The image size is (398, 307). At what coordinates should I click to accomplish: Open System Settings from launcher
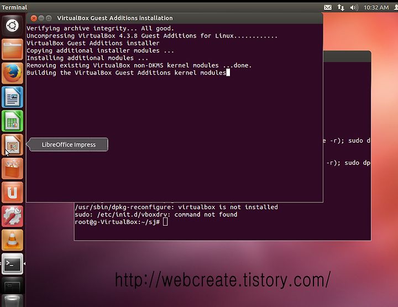[x=12, y=216]
